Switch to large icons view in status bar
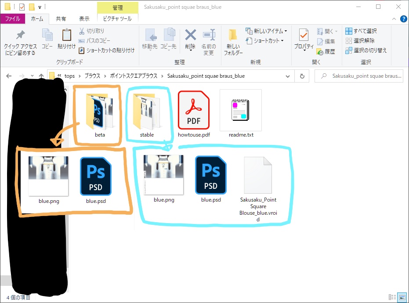Screen dimensions: 409x303 pos(402,297)
